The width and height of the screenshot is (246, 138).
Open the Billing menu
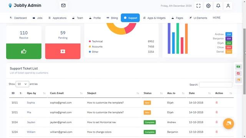(112, 18)
